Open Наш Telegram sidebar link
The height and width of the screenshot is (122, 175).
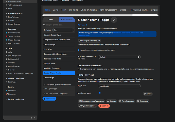point(14,17)
